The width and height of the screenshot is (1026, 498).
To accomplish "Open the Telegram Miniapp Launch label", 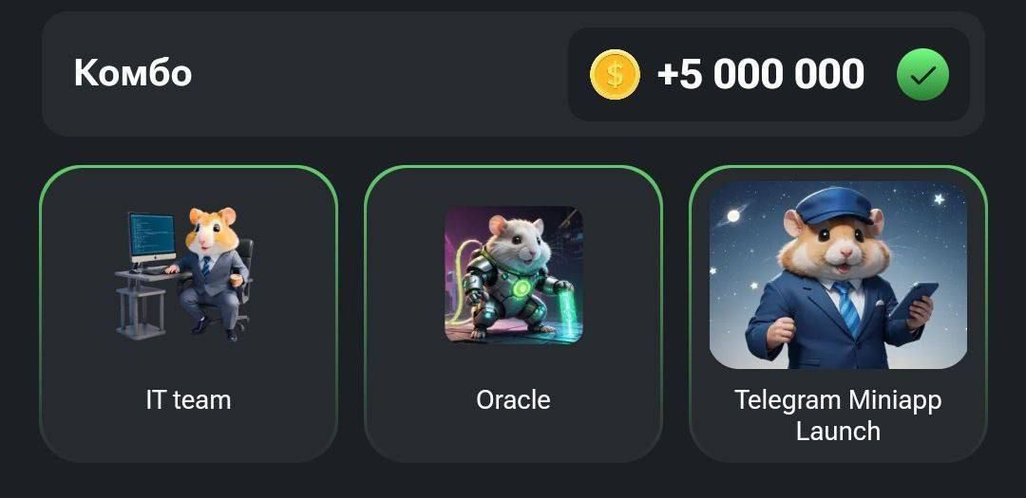I will click(838, 415).
